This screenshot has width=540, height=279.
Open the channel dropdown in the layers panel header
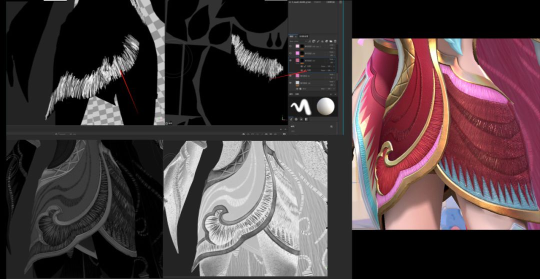tap(298, 41)
